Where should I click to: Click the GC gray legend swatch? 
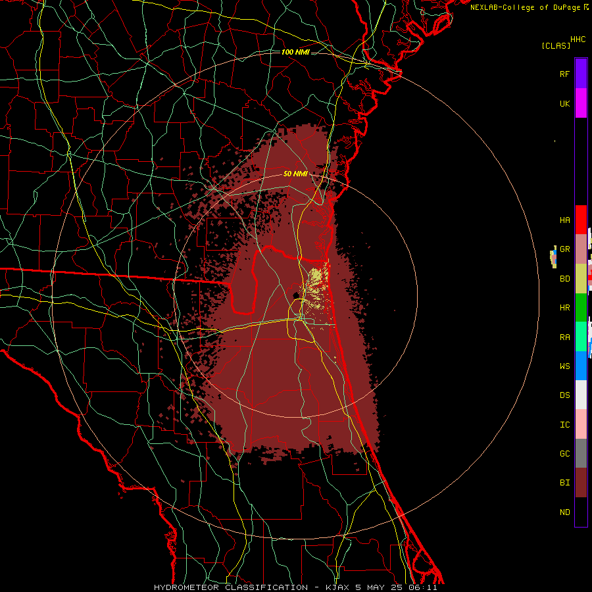581,453
